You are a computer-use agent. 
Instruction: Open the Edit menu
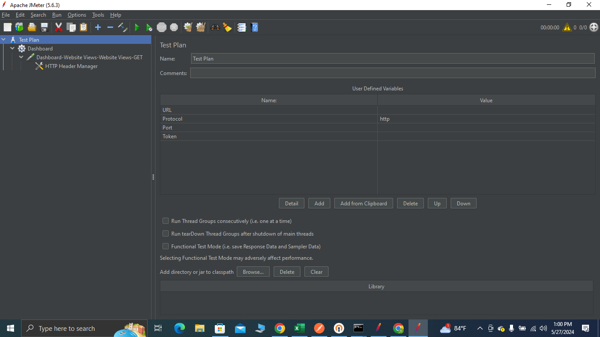pos(20,15)
